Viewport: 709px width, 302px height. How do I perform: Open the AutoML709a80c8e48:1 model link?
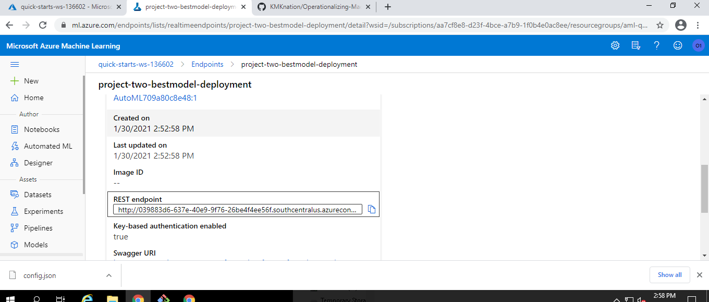tap(155, 98)
